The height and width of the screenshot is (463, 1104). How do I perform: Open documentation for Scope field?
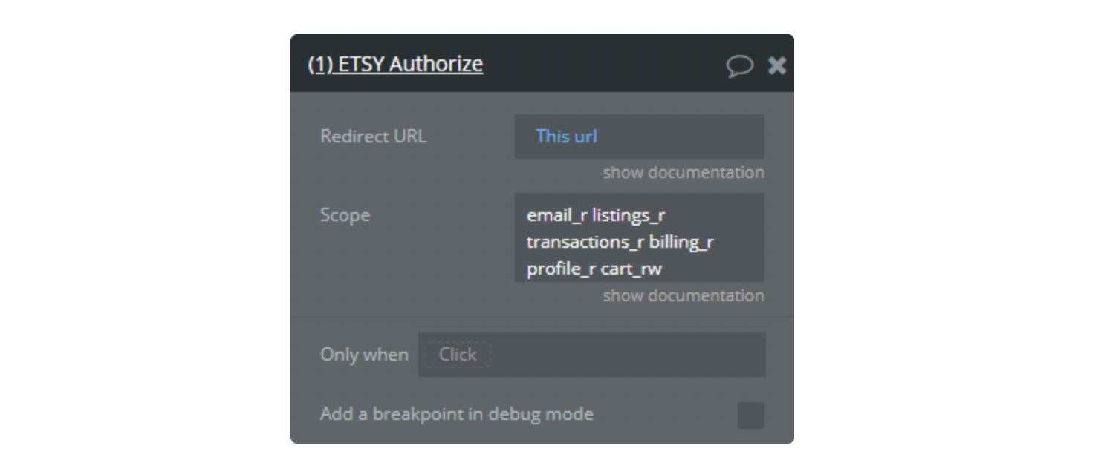click(x=683, y=295)
